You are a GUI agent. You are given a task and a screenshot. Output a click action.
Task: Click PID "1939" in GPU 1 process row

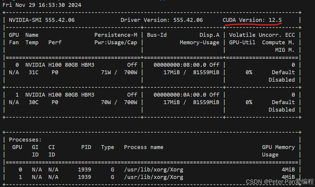click(85, 177)
